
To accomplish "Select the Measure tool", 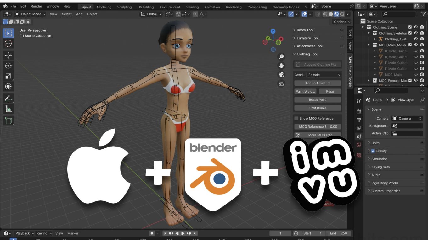I will tap(8, 109).
